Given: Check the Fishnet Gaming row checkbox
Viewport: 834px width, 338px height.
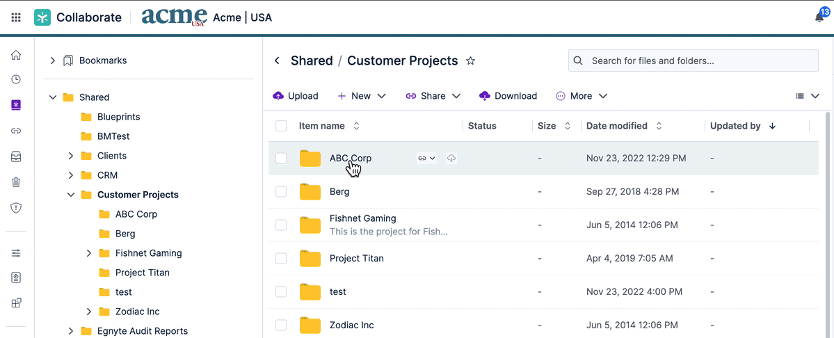Looking at the screenshot, I should click(x=281, y=225).
